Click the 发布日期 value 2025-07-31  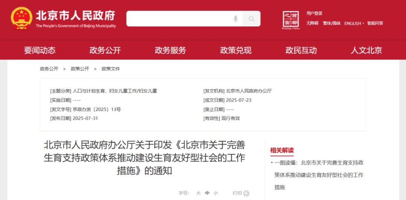pos(85,118)
